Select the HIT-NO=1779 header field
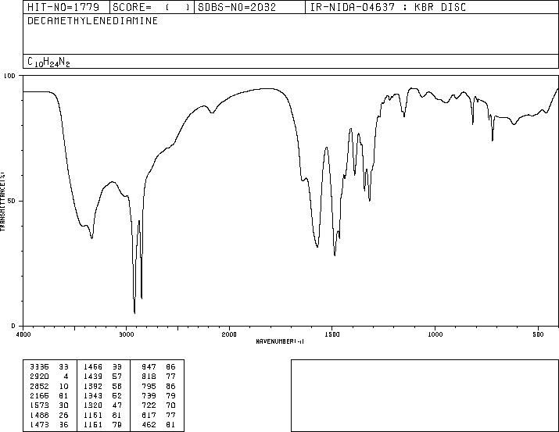The height and width of the screenshot is (432, 559). coord(66,7)
